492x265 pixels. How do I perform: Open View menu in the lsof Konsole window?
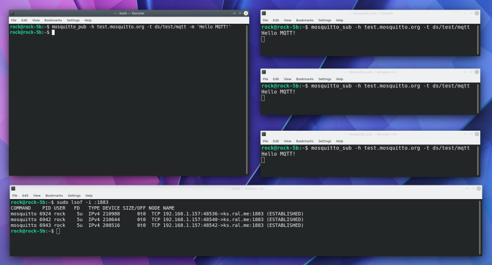[37, 195]
